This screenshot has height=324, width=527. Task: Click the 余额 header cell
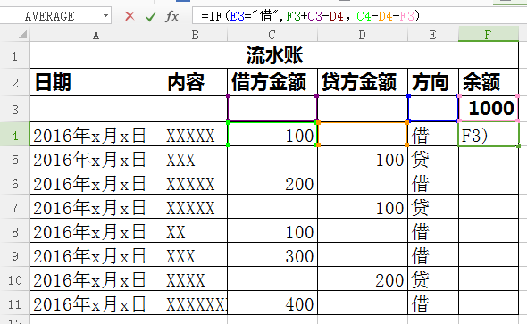[489, 82]
